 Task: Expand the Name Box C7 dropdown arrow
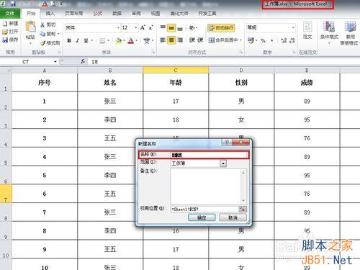[55, 62]
